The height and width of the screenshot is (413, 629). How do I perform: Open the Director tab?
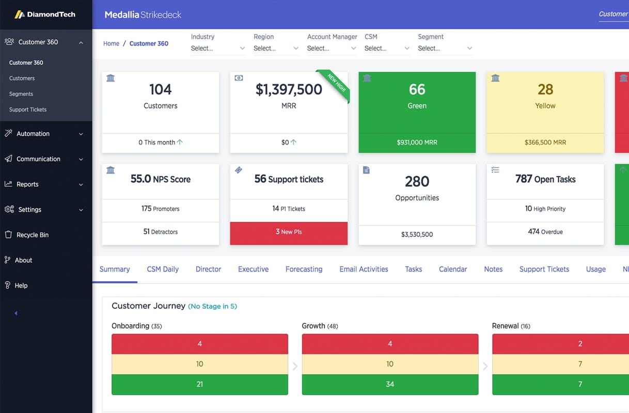click(x=208, y=269)
